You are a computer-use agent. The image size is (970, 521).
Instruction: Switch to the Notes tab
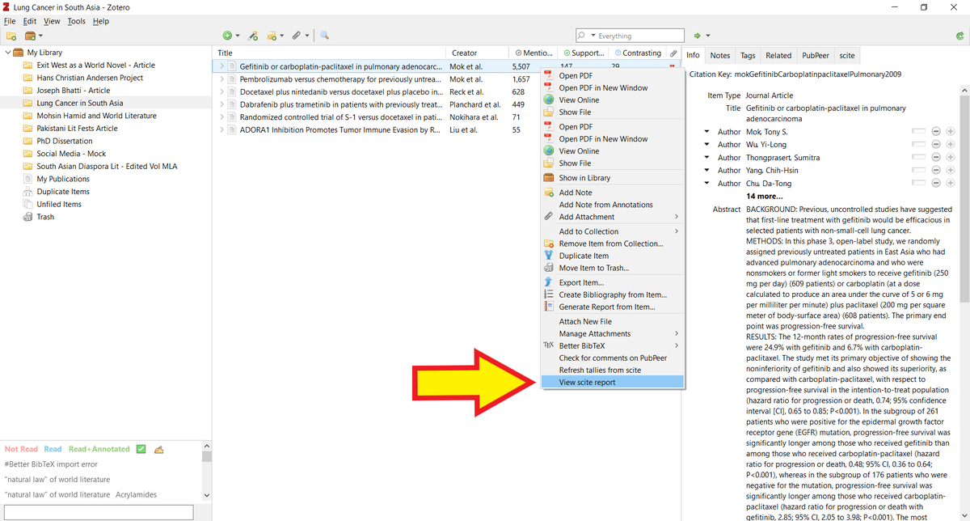[719, 55]
